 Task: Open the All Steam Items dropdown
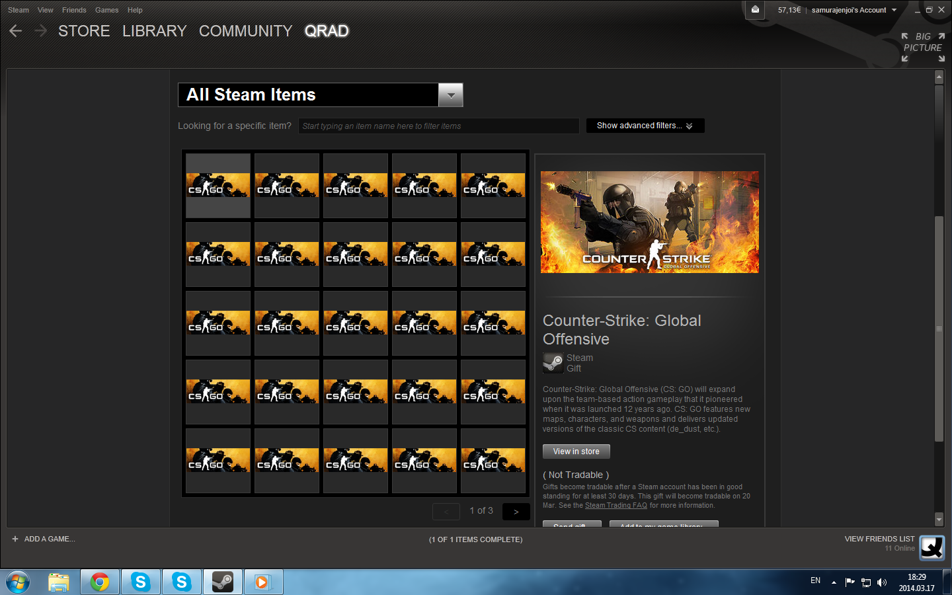451,95
